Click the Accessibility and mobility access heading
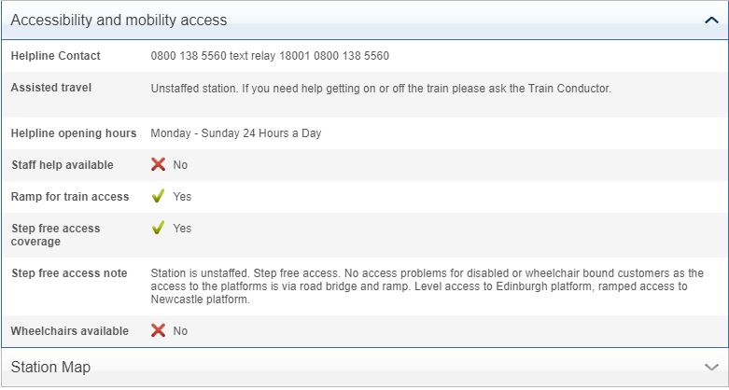This screenshot has height=390, width=729. pos(119,20)
